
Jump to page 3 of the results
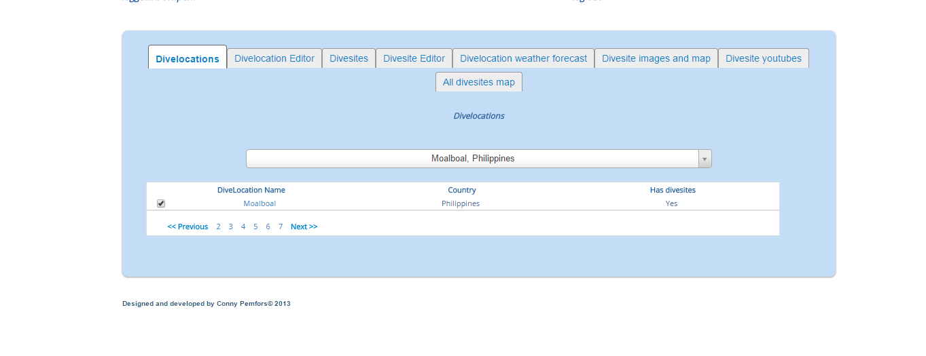pyautogui.click(x=230, y=226)
